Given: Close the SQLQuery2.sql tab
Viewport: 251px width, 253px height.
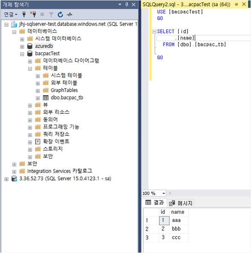Looking at the screenshot, I should pos(244,4).
